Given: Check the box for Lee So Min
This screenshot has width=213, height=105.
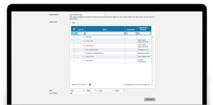Looking at the screenshot, I should pos(74,61).
